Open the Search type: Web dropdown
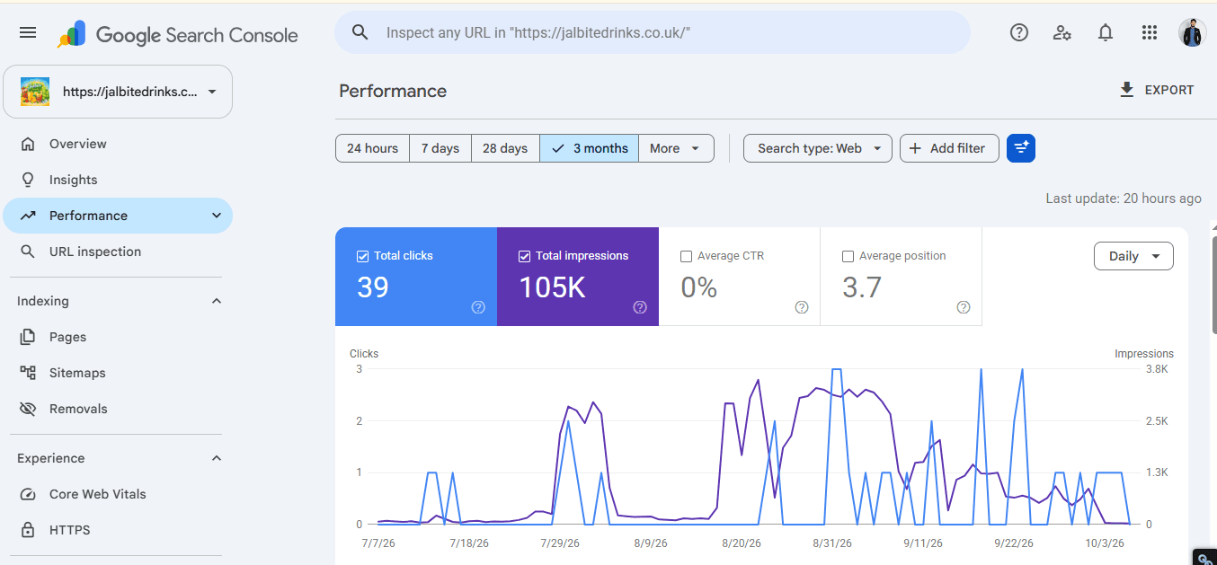1217x565 pixels. [x=818, y=148]
